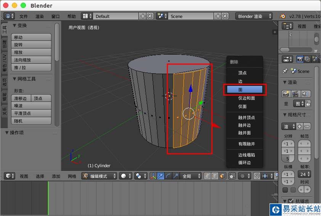
Task: Open the 全局 orientation dropdown
Action: (190, 176)
